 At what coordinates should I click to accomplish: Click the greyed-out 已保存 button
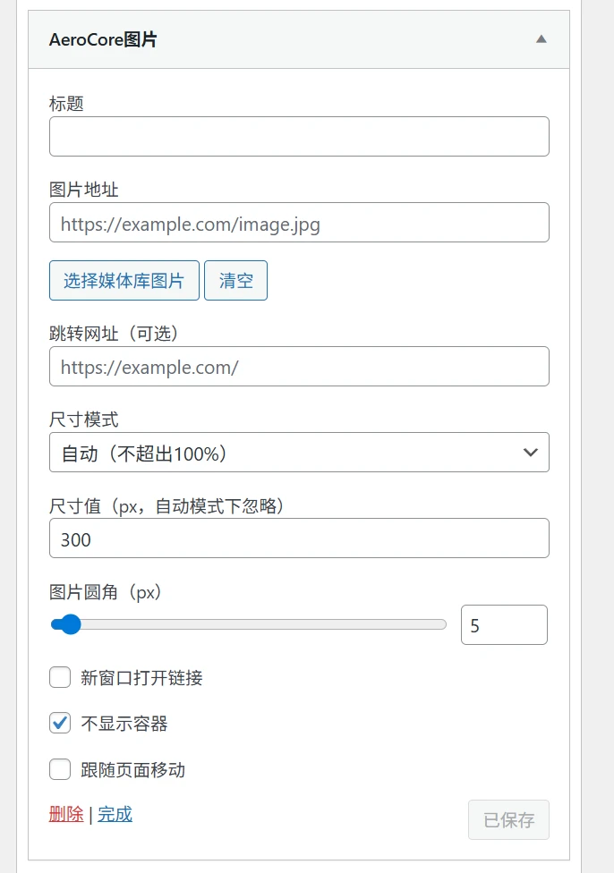coord(508,819)
